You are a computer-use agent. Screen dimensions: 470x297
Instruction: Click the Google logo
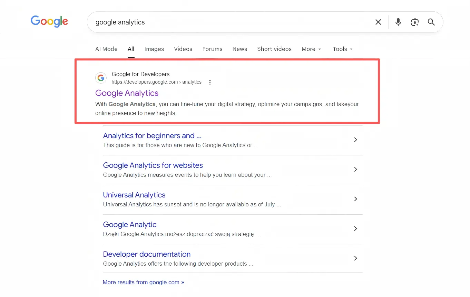click(49, 22)
